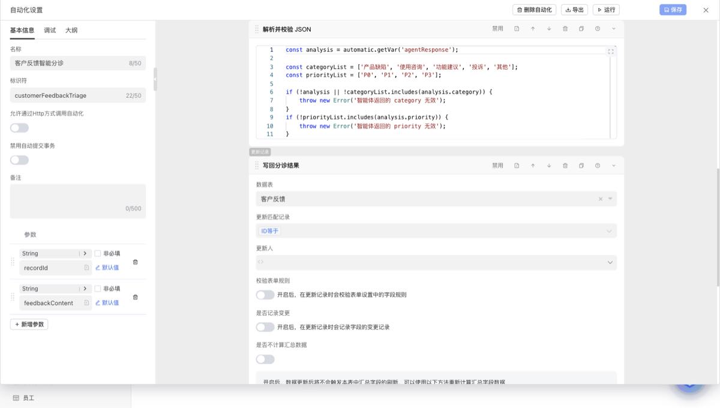Delete the 解析并校验 JSON step
Image resolution: width=720 pixels, height=408 pixels.
(x=565, y=29)
